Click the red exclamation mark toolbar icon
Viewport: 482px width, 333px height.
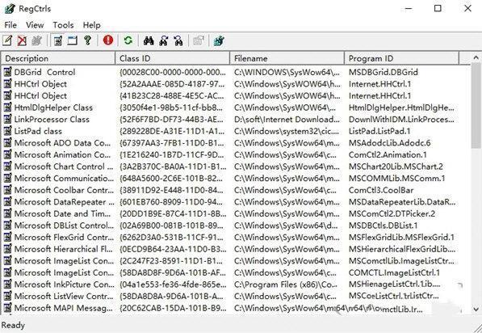click(x=108, y=40)
